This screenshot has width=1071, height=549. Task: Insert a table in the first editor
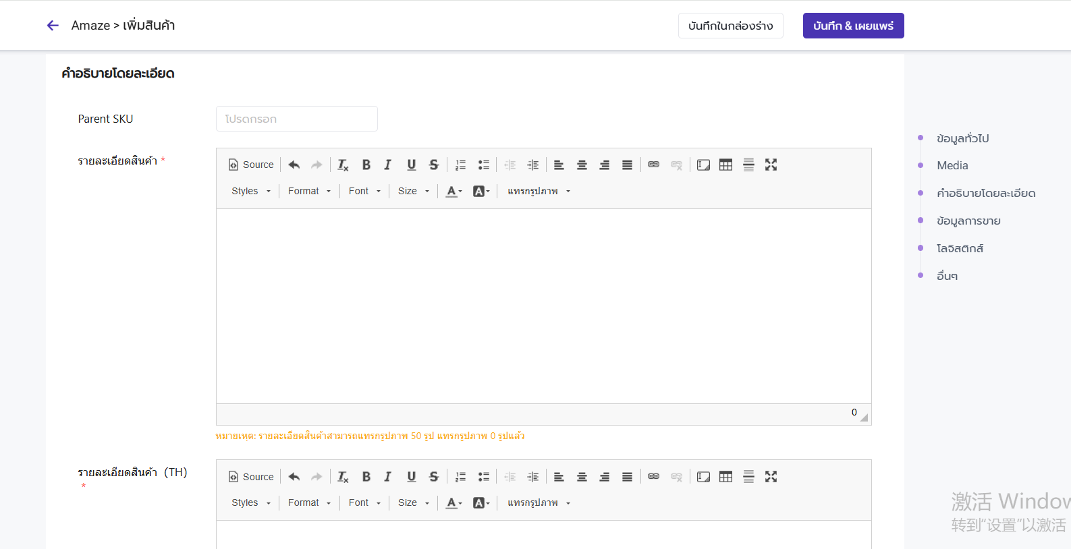(x=725, y=165)
